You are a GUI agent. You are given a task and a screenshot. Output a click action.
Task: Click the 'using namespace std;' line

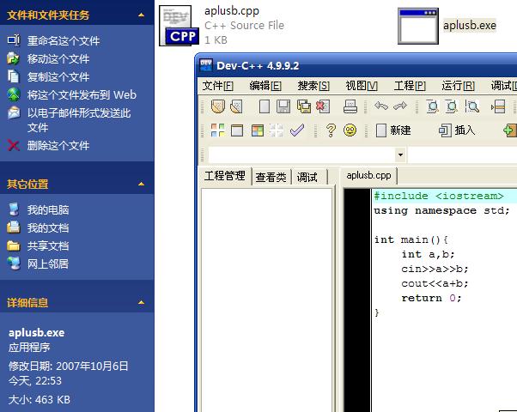441,210
